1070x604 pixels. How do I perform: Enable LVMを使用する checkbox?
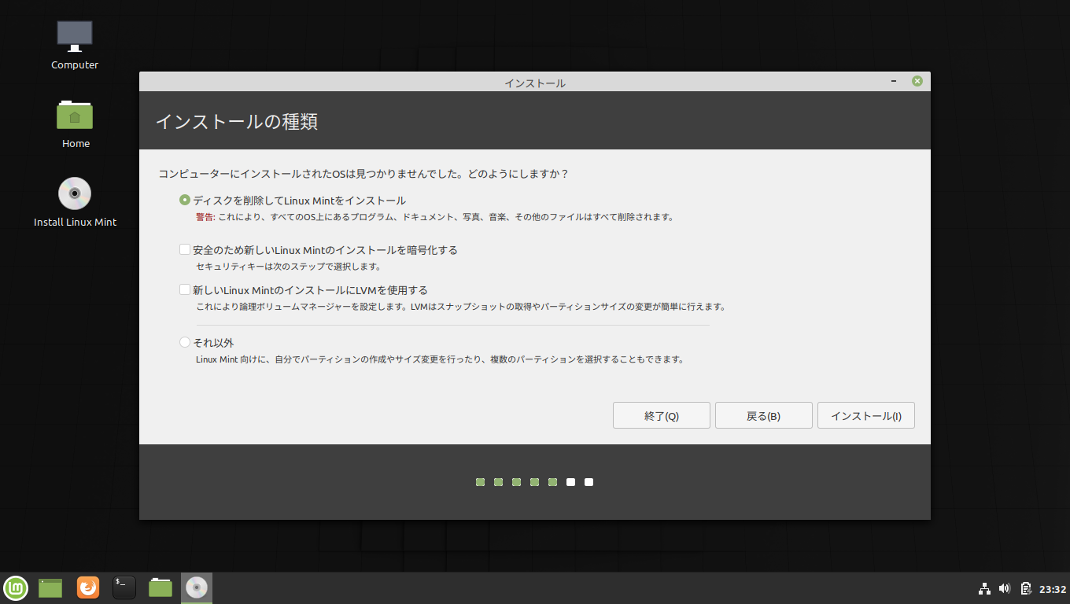pyautogui.click(x=185, y=290)
